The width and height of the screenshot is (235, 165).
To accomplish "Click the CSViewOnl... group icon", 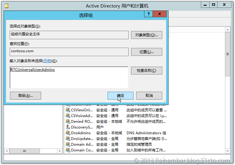I will click(x=68, y=110).
